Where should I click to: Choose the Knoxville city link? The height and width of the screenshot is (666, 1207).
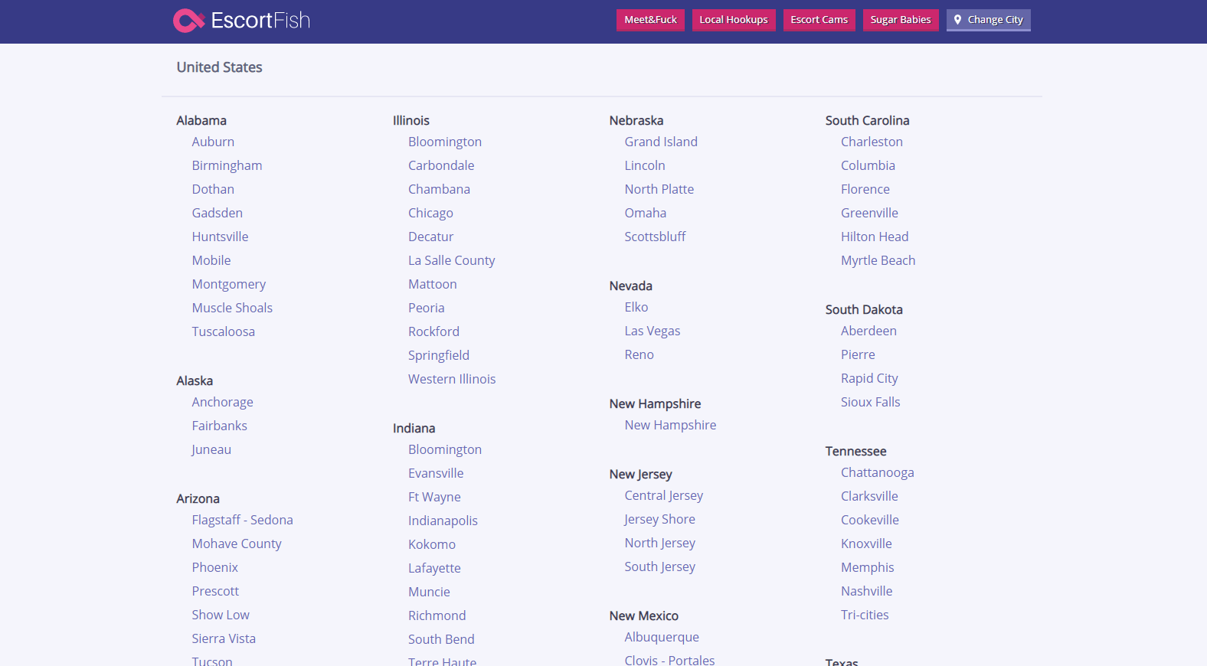(866, 544)
